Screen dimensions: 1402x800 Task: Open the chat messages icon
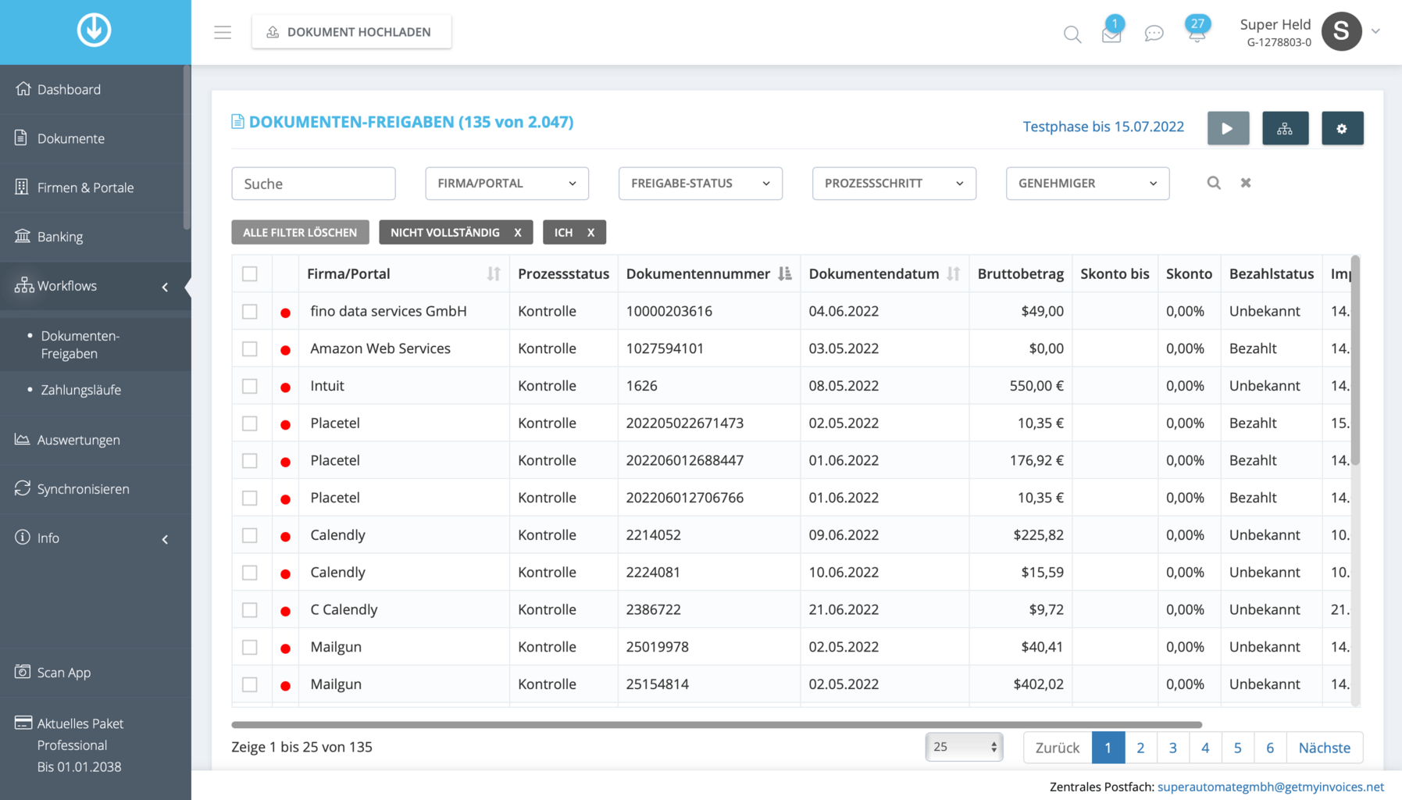click(1154, 34)
